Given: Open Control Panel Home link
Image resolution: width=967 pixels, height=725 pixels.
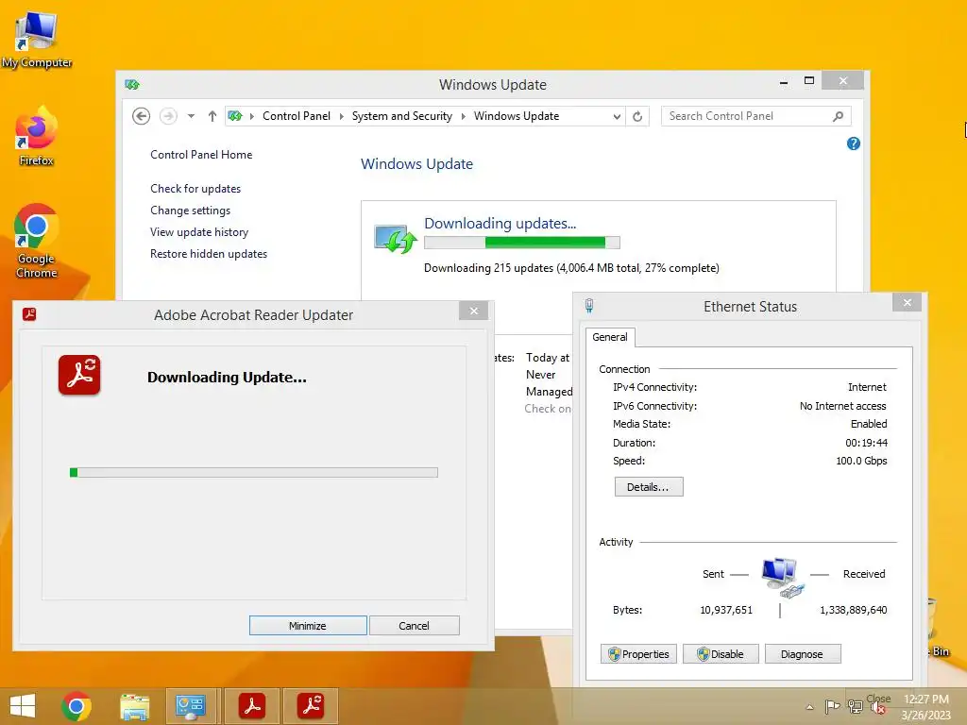Looking at the screenshot, I should click(201, 155).
